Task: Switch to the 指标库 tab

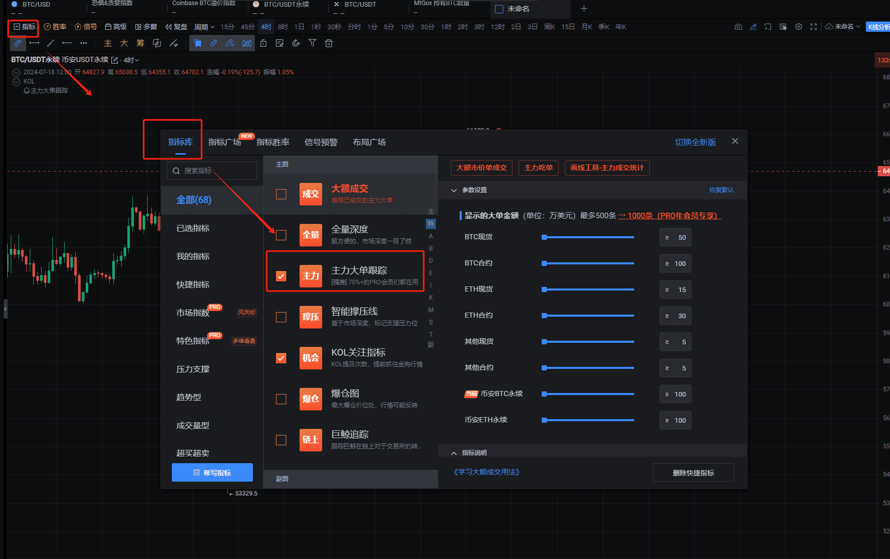Action: coord(180,142)
